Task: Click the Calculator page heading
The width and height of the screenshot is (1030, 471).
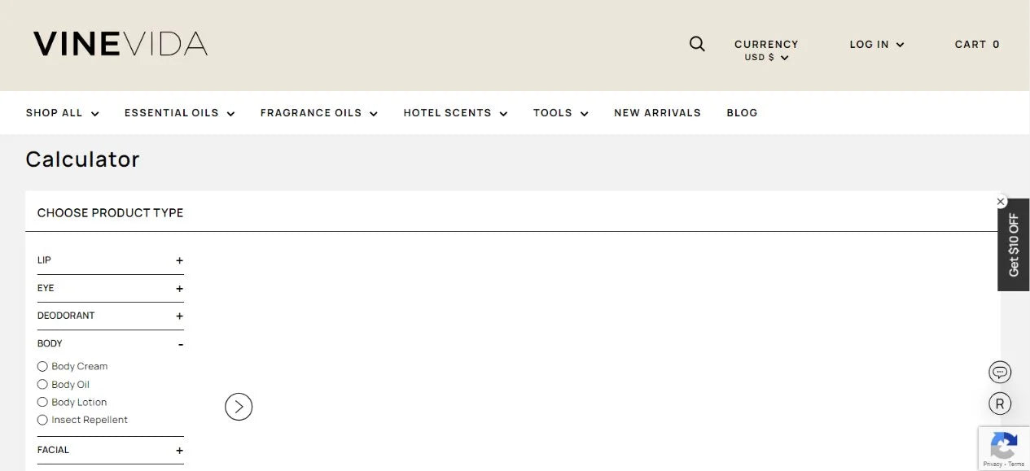Action: click(82, 159)
